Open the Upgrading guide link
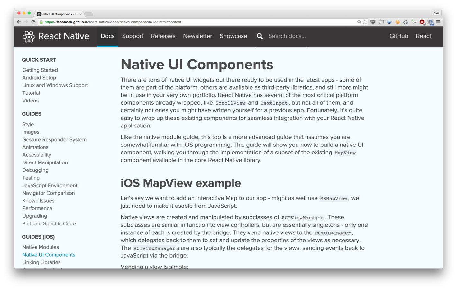 point(34,216)
